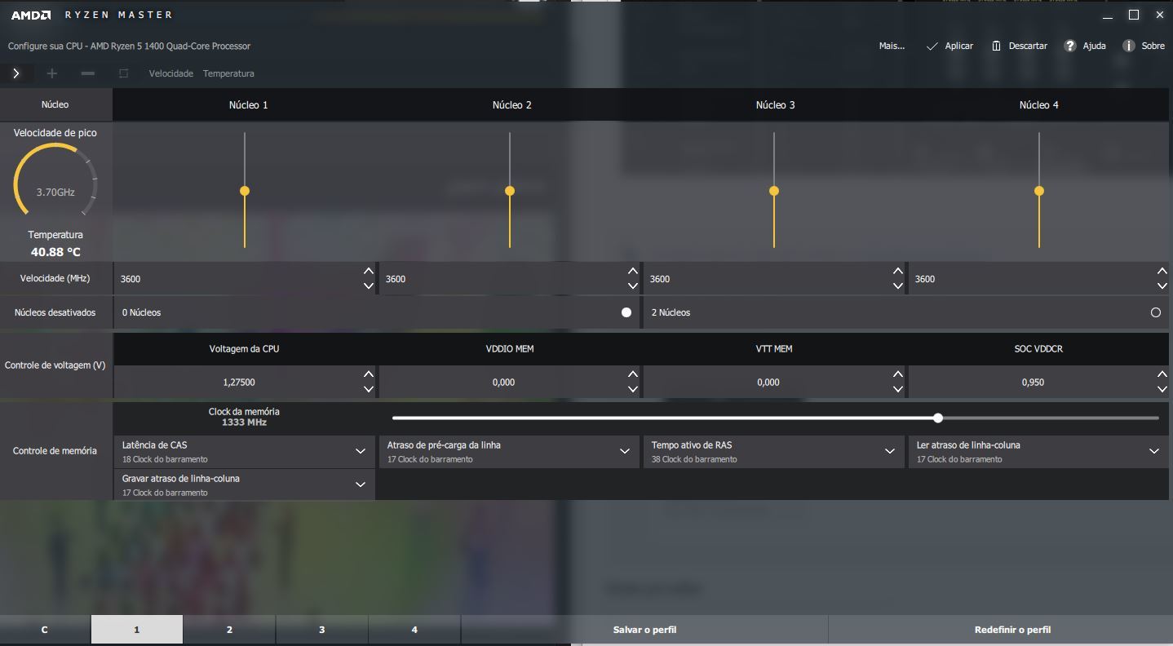Lower VTT MEM voltage with down arrow
The image size is (1173, 646).
click(x=898, y=389)
